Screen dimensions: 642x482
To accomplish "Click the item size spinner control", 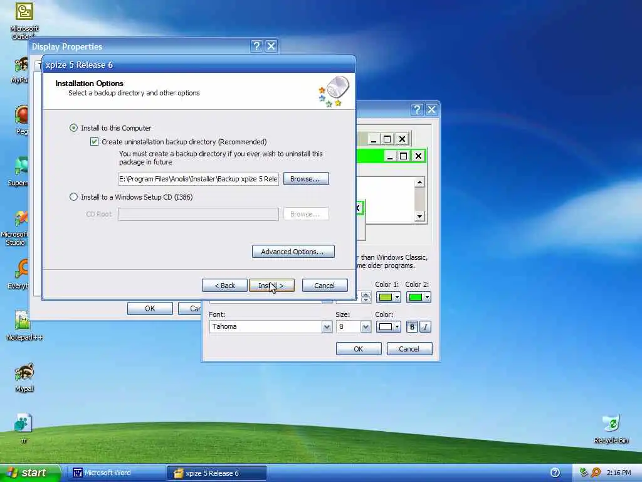I will (366, 297).
